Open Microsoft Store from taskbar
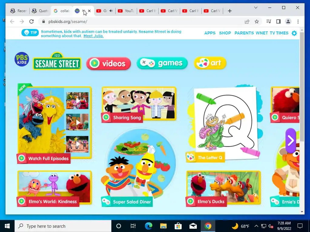 (178, 226)
